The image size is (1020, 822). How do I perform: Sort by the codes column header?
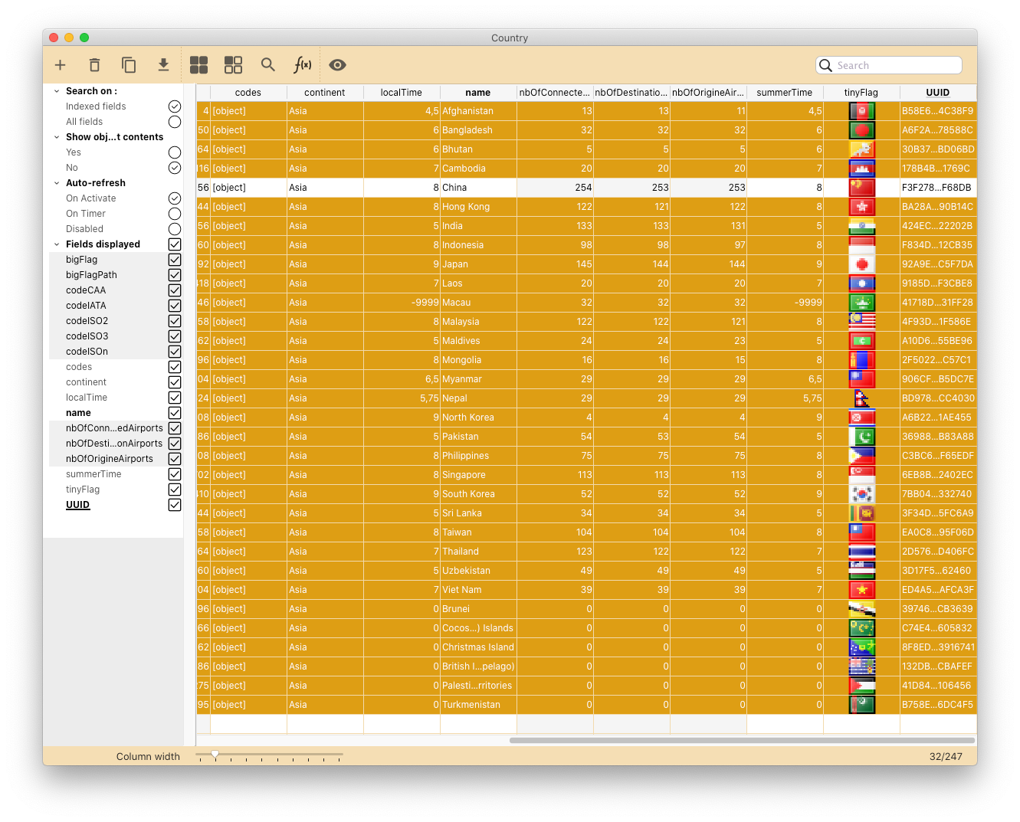coord(248,93)
